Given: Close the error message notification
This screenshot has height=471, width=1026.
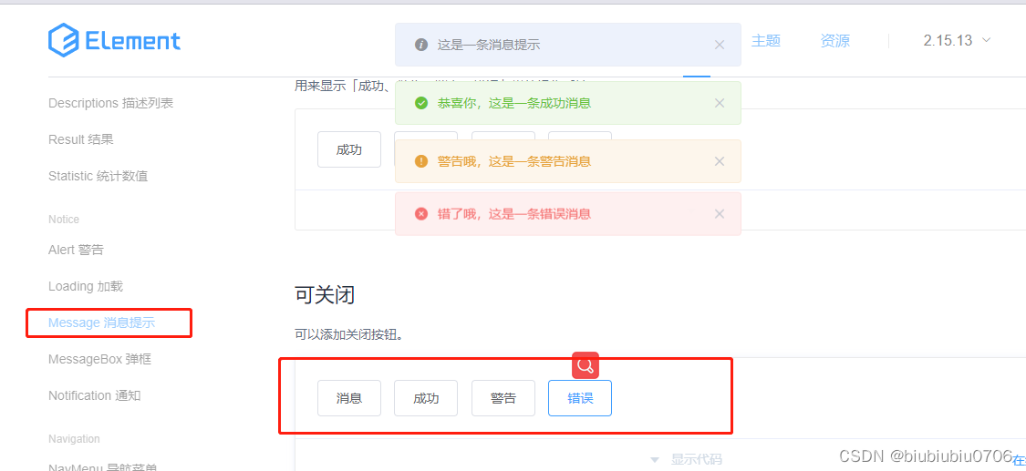Looking at the screenshot, I should (x=720, y=214).
